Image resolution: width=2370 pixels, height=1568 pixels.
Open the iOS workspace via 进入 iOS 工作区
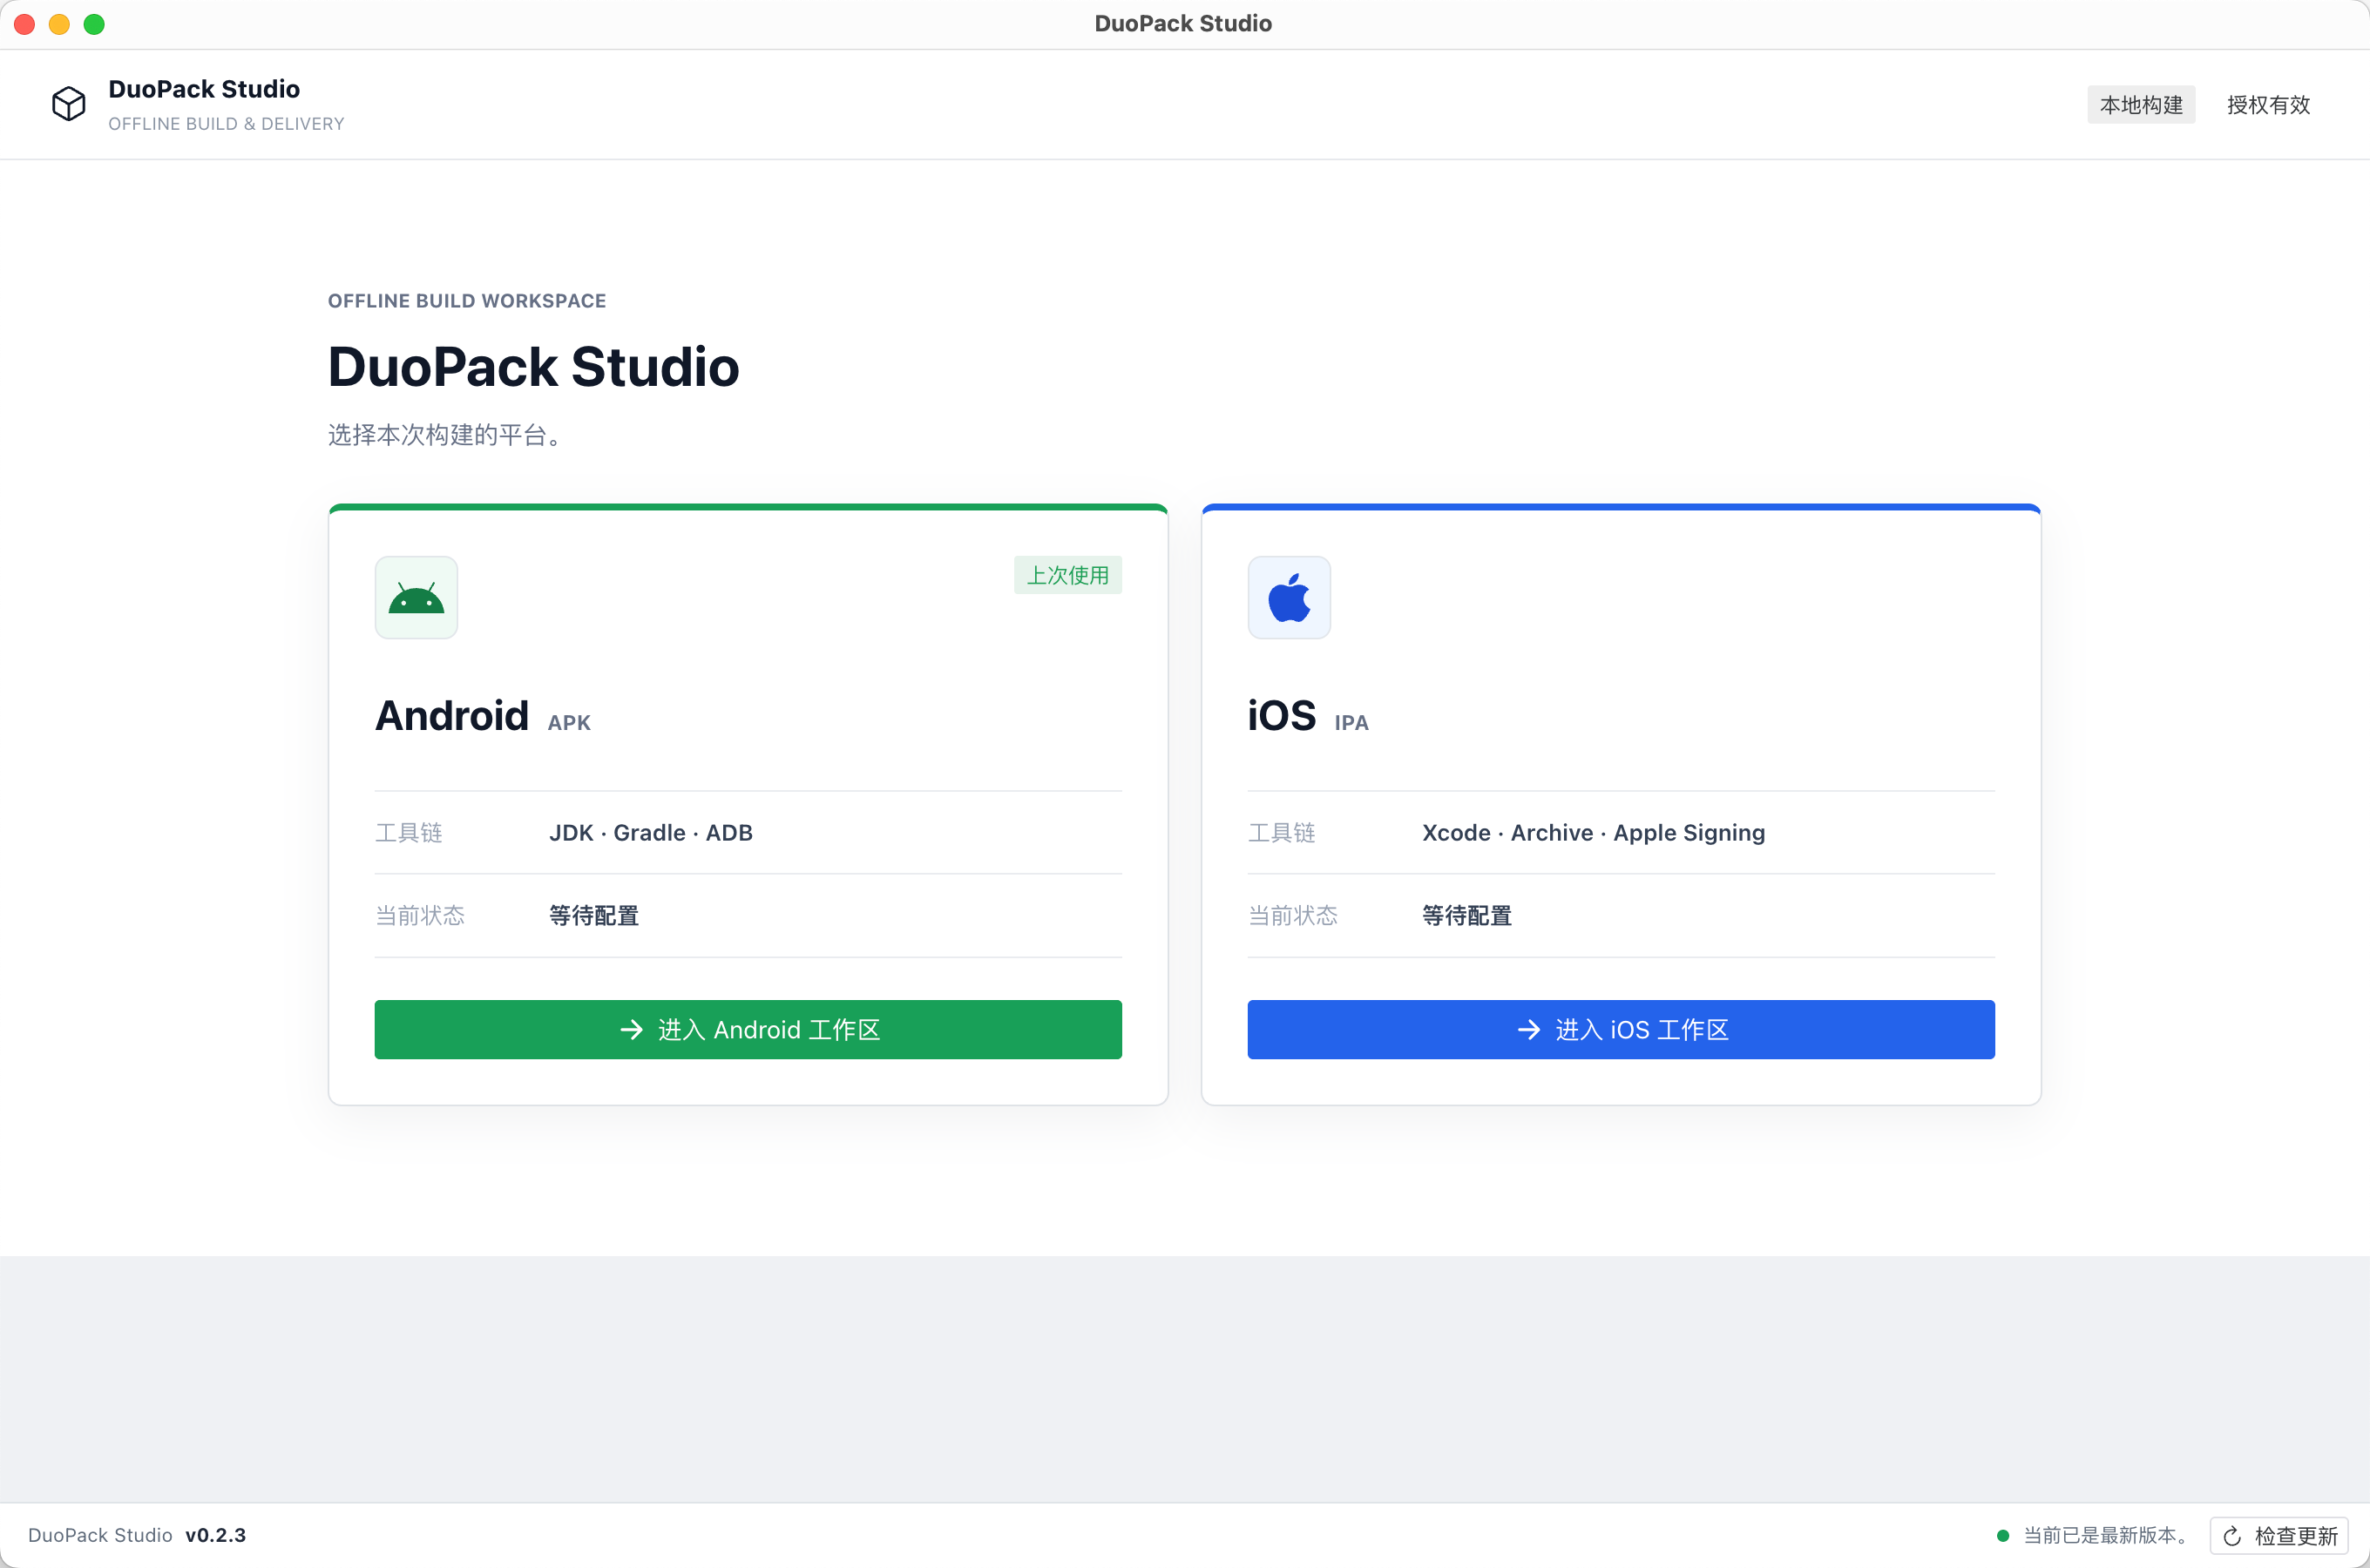(1621, 1030)
